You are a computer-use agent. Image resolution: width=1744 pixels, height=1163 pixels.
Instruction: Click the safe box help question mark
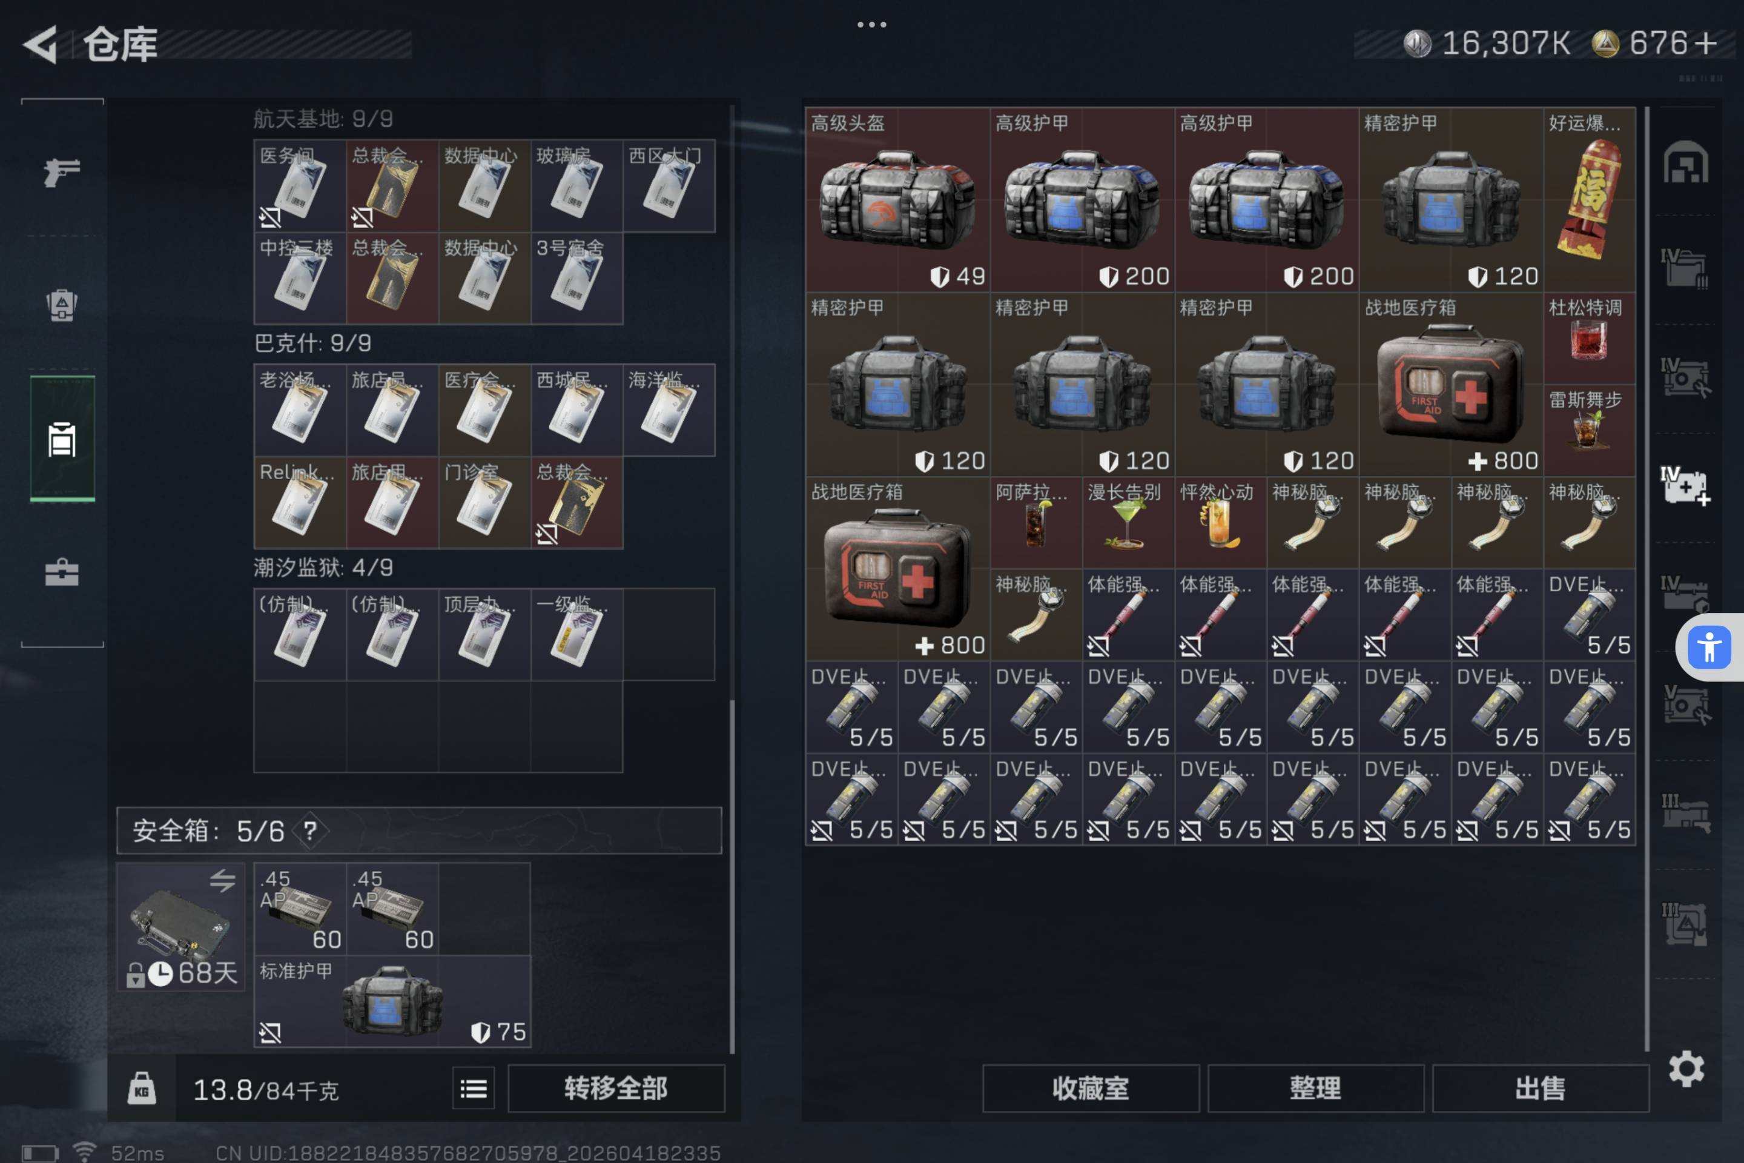310,830
